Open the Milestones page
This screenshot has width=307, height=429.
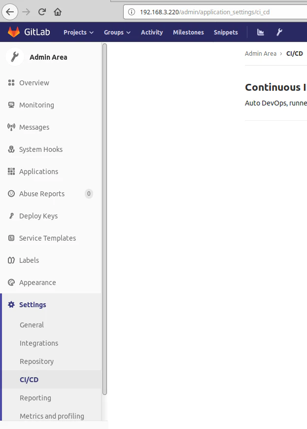[x=188, y=32]
